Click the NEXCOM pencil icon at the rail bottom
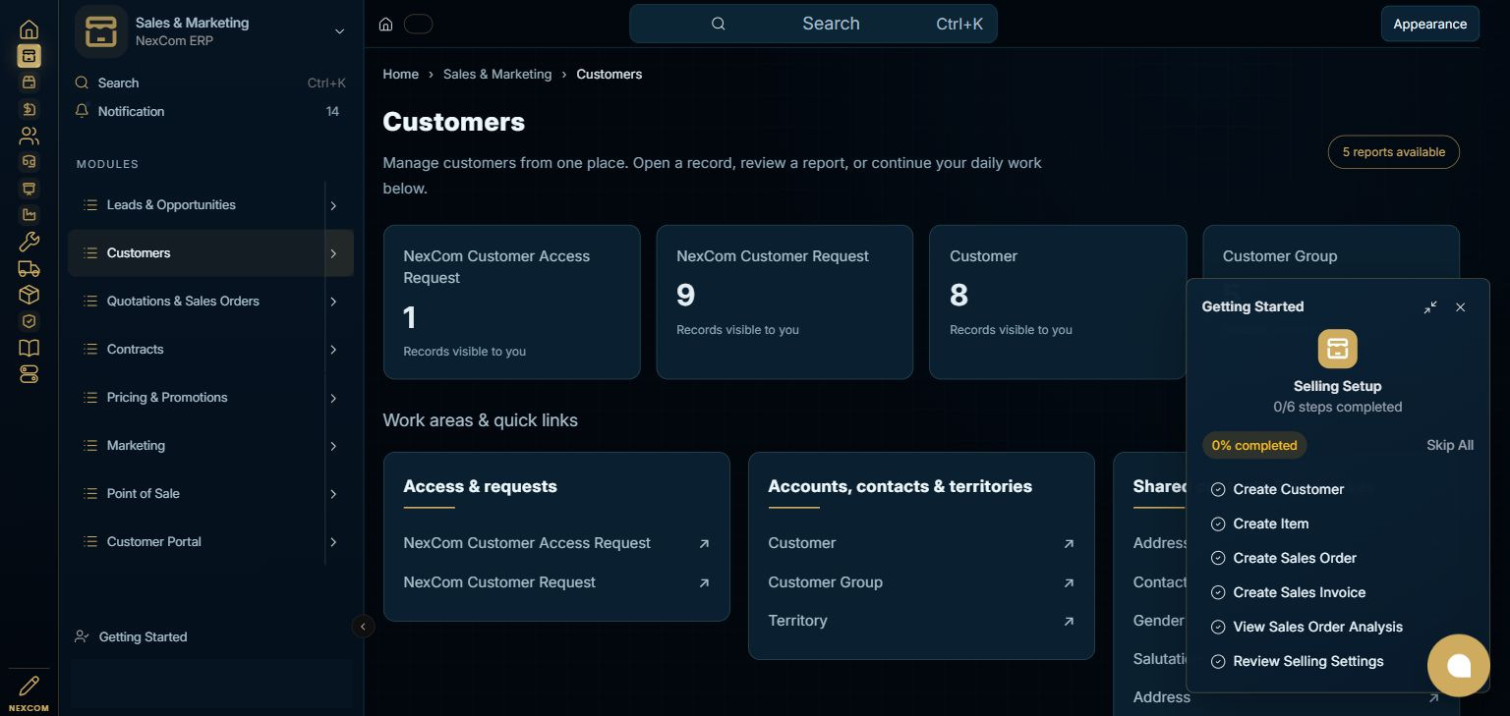Viewport: 1510px width, 716px height. coord(29,687)
